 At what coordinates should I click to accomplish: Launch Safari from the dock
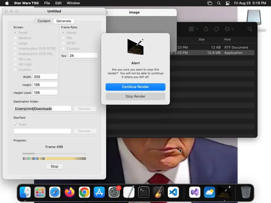55,192
